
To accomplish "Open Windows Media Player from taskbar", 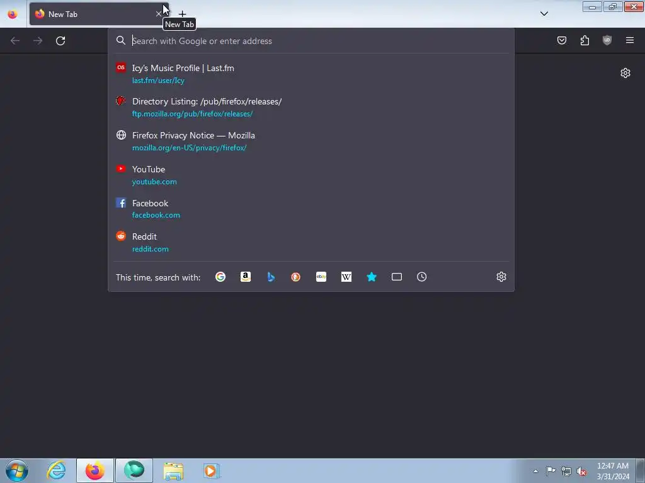I will (212, 470).
